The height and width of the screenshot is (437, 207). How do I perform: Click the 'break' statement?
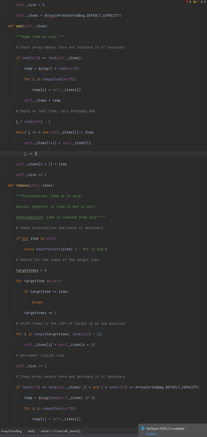click(x=37, y=302)
